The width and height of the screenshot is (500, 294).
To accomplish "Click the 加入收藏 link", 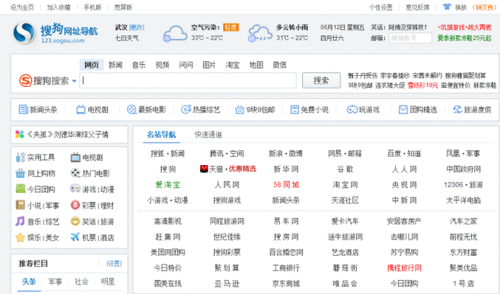I will [58, 7].
